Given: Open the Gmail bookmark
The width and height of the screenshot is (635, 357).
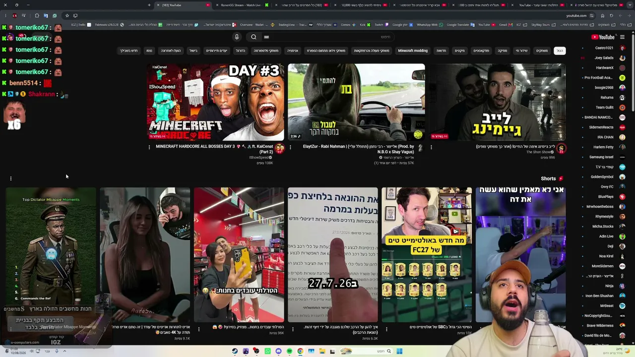Looking at the screenshot, I should point(505,25).
